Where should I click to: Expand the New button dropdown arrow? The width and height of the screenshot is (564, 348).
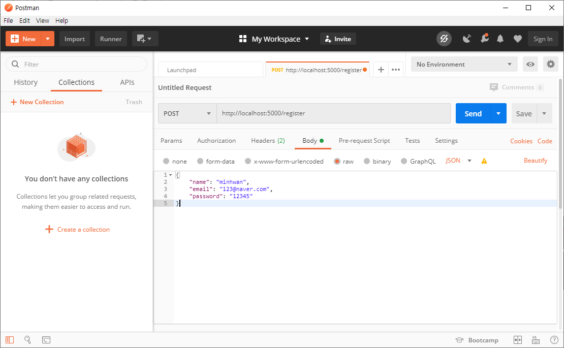pyautogui.click(x=48, y=39)
